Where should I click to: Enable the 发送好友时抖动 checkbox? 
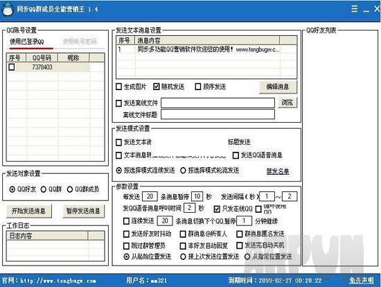[x=126, y=234]
